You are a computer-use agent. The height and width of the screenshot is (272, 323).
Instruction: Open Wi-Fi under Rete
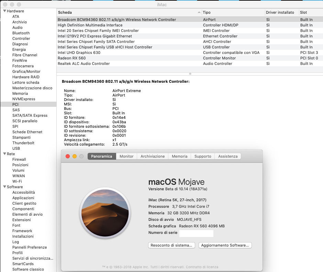tap(17, 181)
